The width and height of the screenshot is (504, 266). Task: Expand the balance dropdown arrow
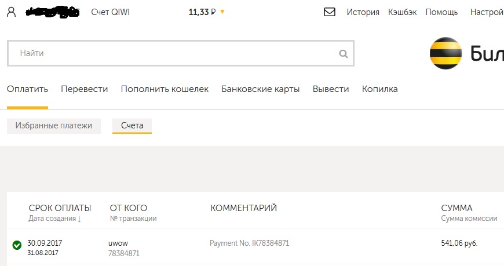coord(222,12)
